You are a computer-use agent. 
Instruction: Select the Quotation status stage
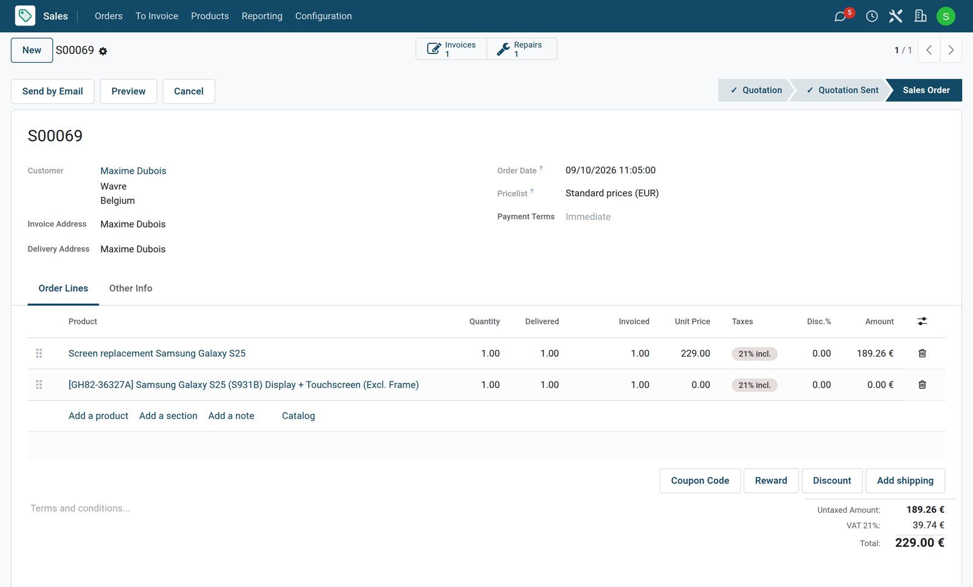pyautogui.click(x=755, y=90)
